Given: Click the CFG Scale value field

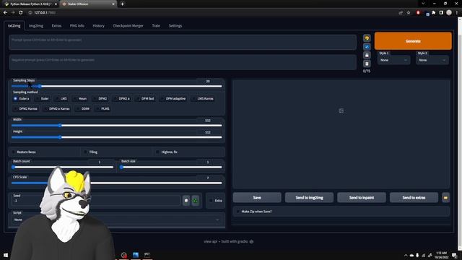Looking at the screenshot, I should click(209, 178).
